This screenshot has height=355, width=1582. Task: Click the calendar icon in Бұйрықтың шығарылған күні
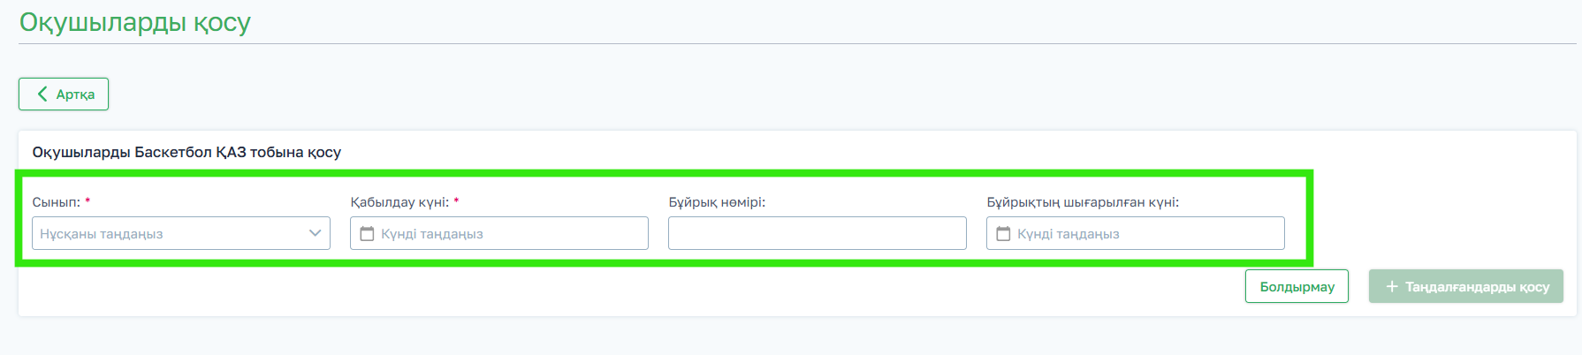[x=1003, y=234]
